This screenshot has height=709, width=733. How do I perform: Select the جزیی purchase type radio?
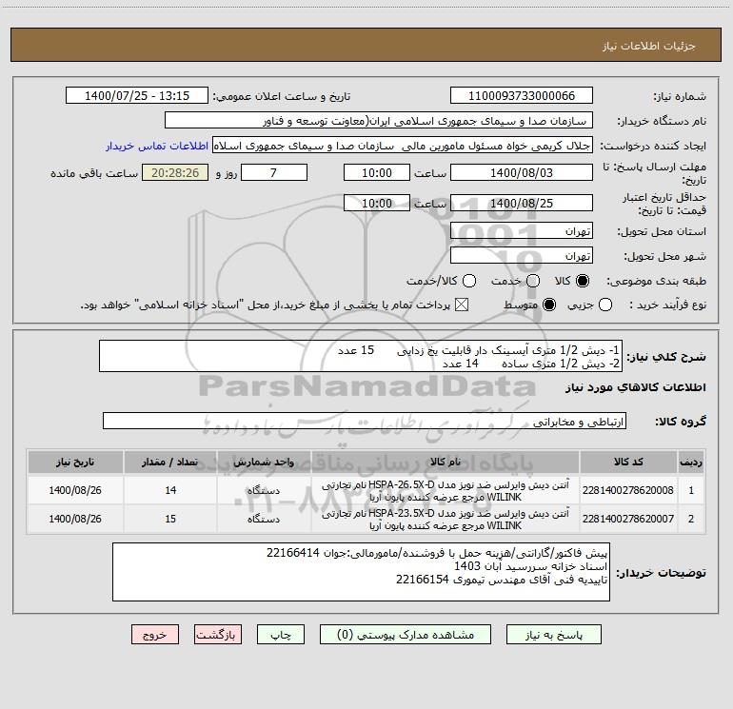604,305
